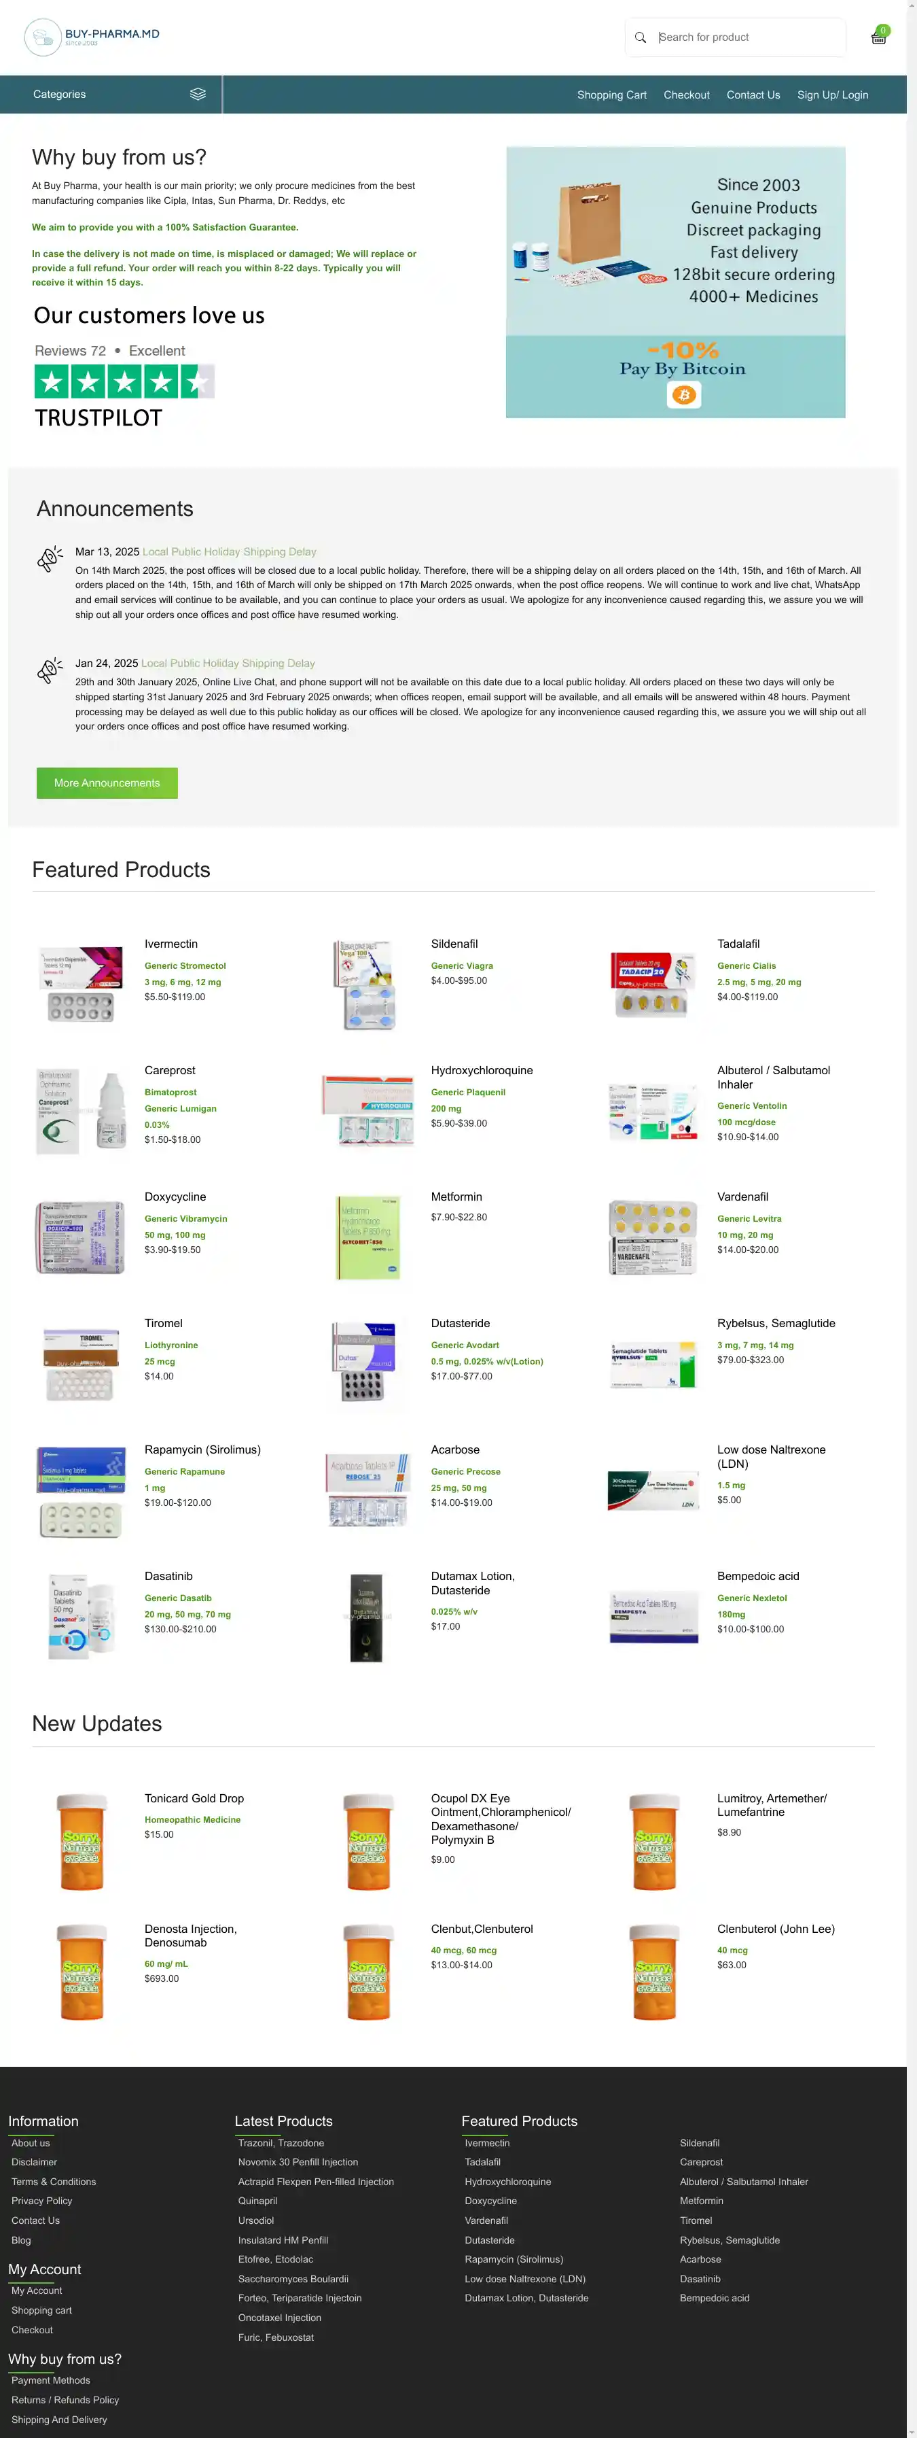Open the Ivermectin product image
The image size is (917, 2438).
80,984
